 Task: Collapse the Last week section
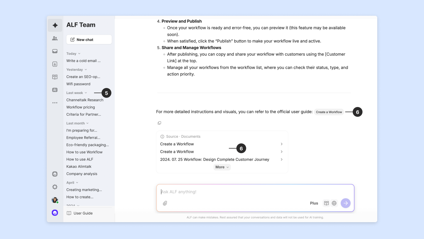click(x=77, y=93)
